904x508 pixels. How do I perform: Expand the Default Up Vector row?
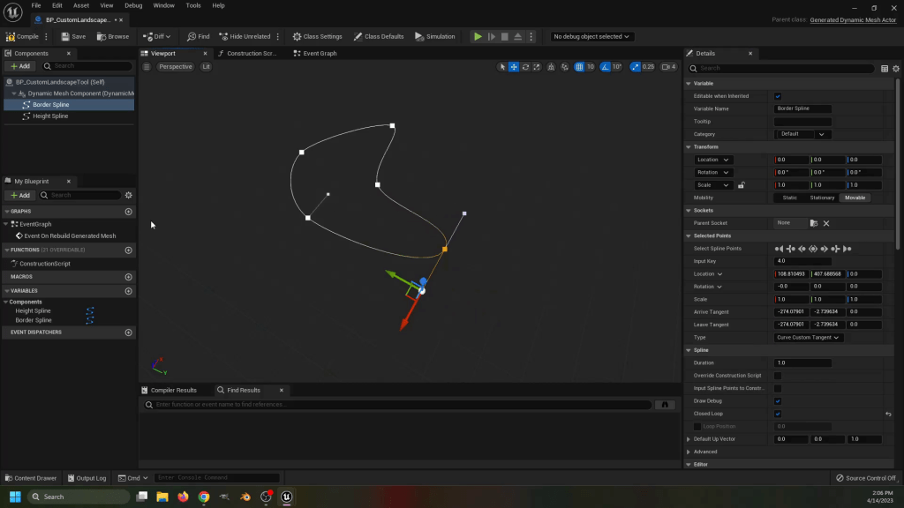(x=689, y=439)
